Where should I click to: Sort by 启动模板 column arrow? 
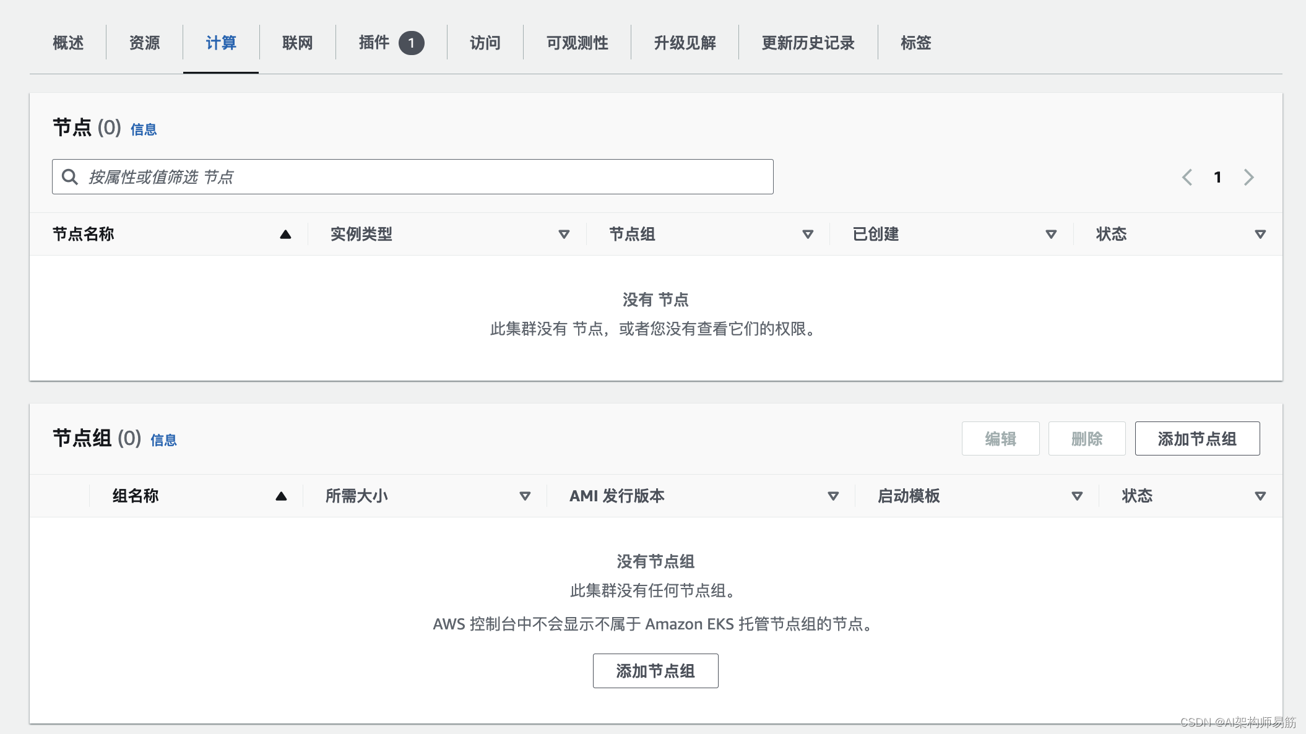tap(1077, 496)
